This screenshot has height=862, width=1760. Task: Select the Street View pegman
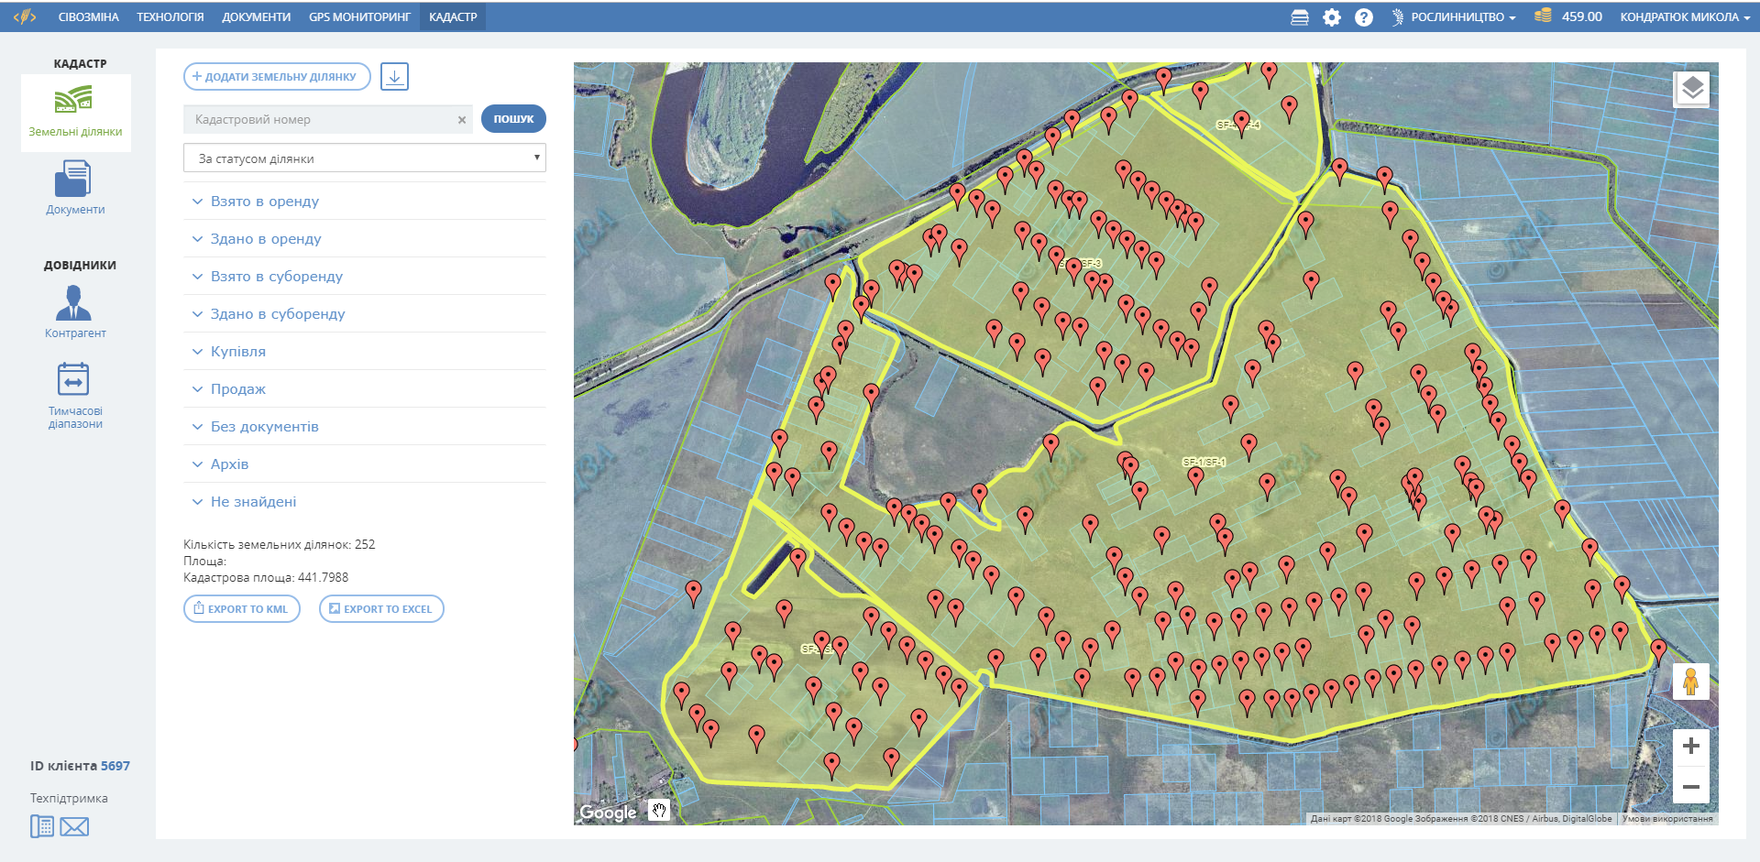tap(1691, 682)
